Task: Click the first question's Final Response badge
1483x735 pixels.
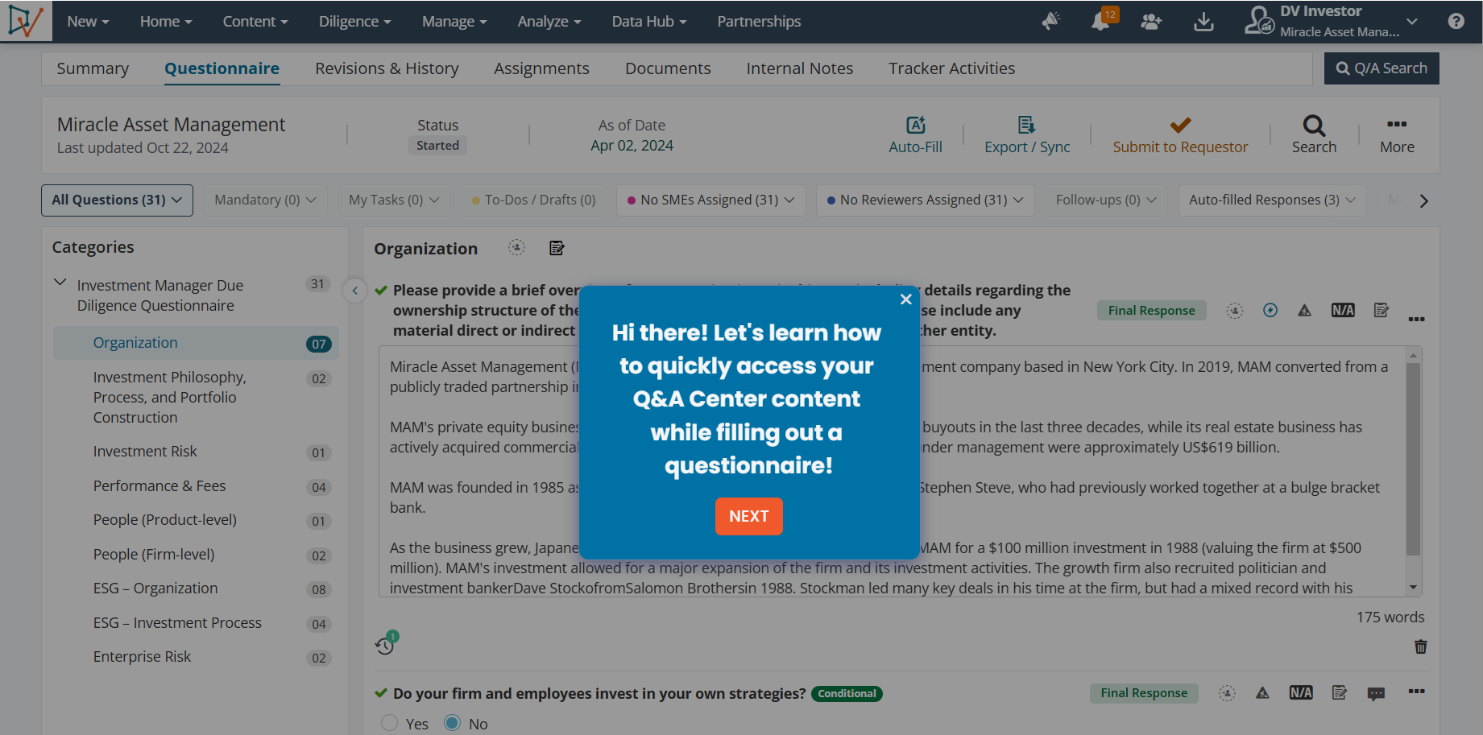Action: pyautogui.click(x=1151, y=311)
